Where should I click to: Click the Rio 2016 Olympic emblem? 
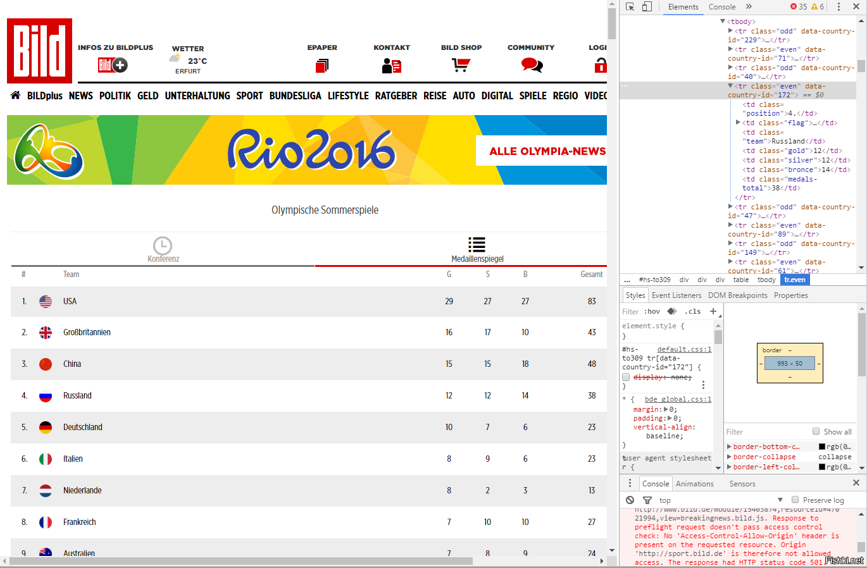(48, 151)
